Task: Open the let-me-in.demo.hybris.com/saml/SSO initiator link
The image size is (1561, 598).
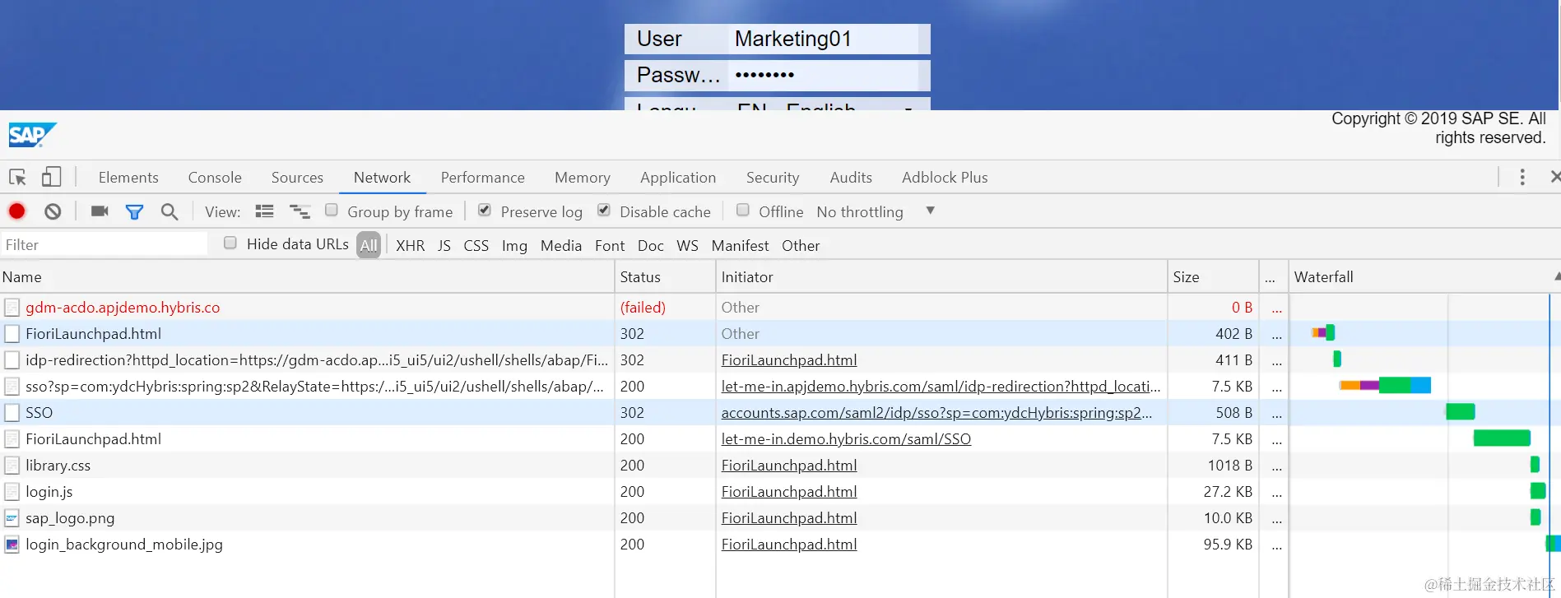Action: click(x=846, y=439)
